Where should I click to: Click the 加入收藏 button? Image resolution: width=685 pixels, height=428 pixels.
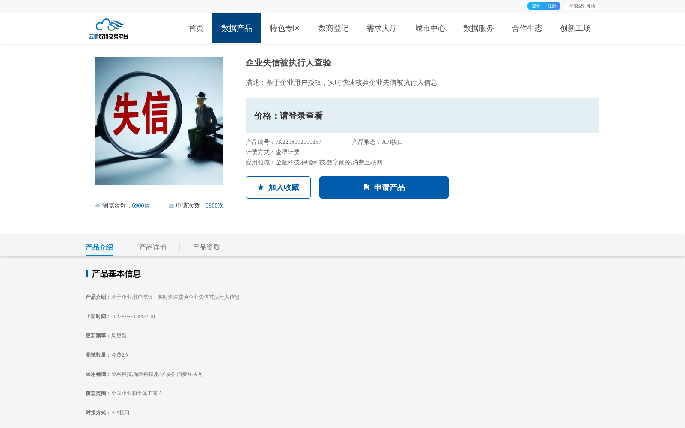point(278,187)
